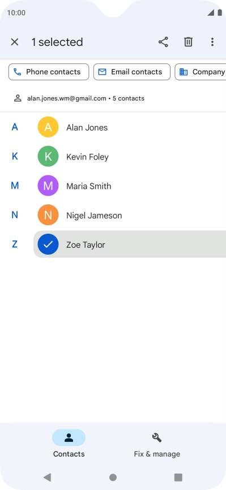Open the three-dot overflow menu

point(212,42)
